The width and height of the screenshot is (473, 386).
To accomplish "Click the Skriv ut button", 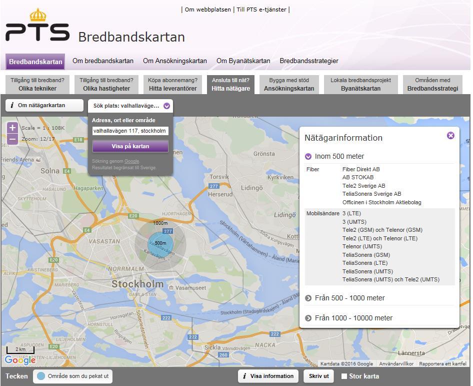I will (x=319, y=376).
